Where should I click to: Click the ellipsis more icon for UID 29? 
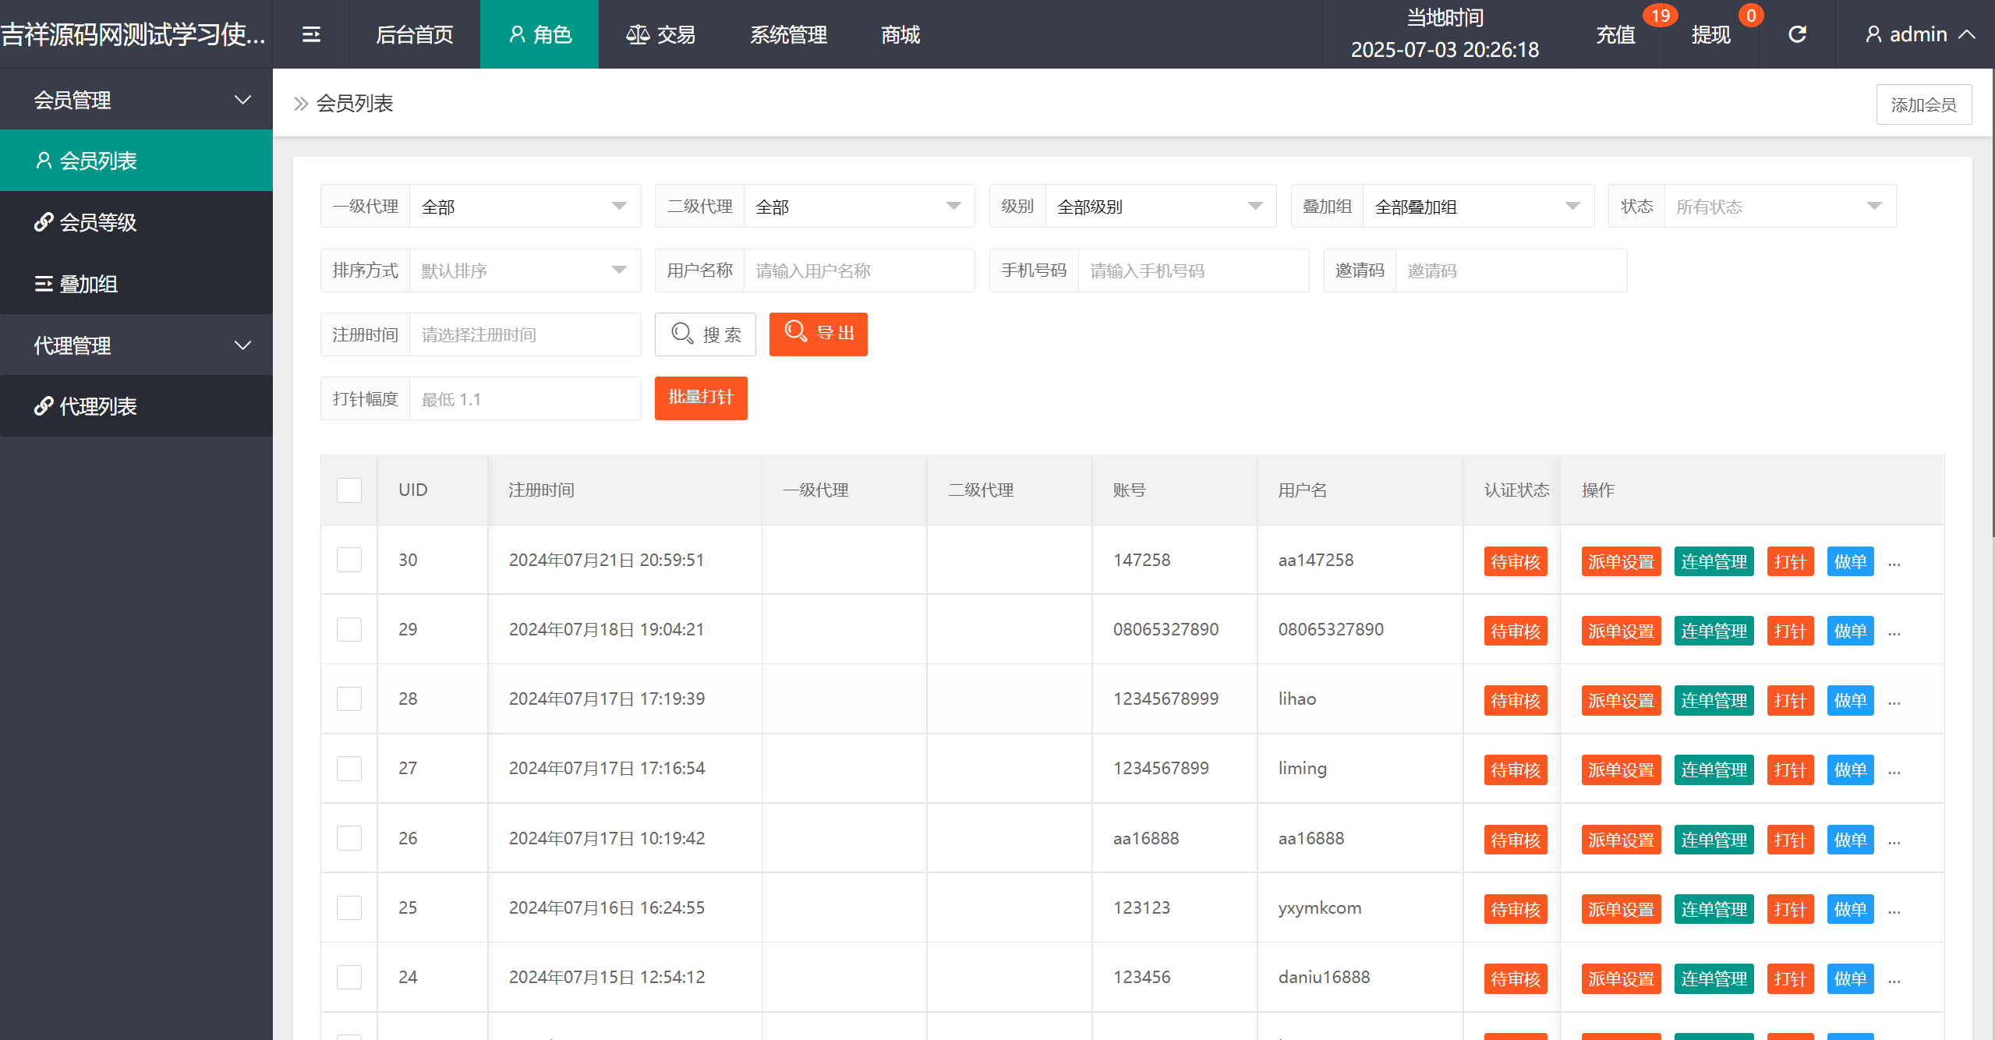point(1894,632)
